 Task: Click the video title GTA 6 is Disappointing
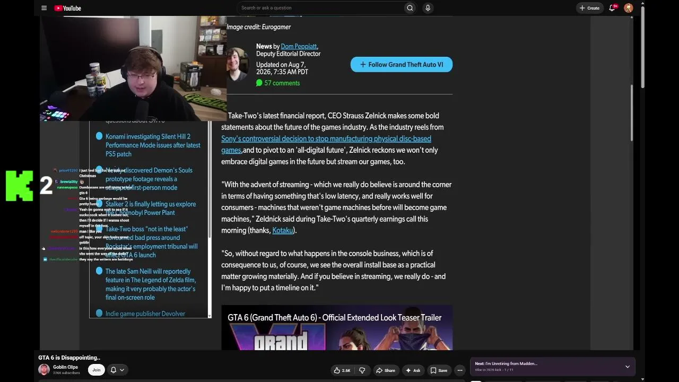pyautogui.click(x=69, y=358)
